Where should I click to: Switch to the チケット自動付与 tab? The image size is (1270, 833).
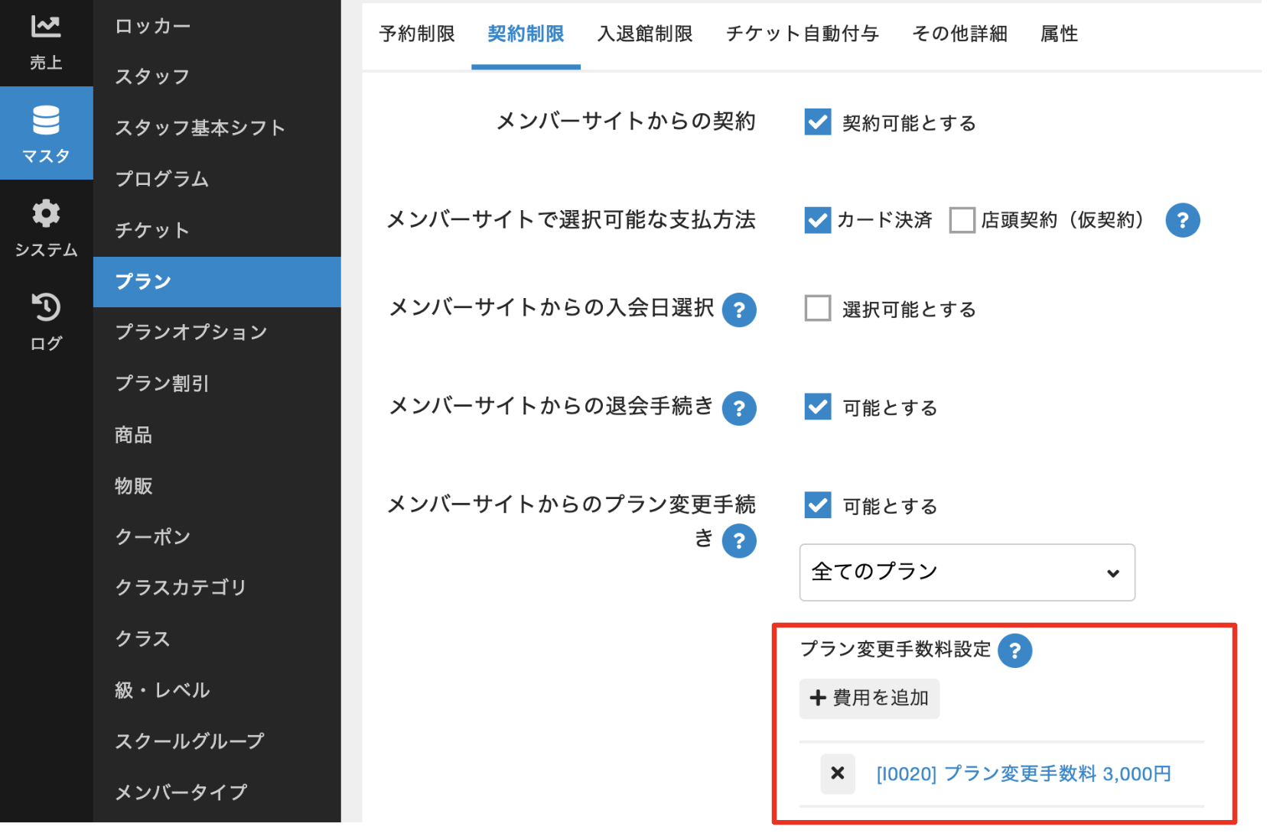802,34
